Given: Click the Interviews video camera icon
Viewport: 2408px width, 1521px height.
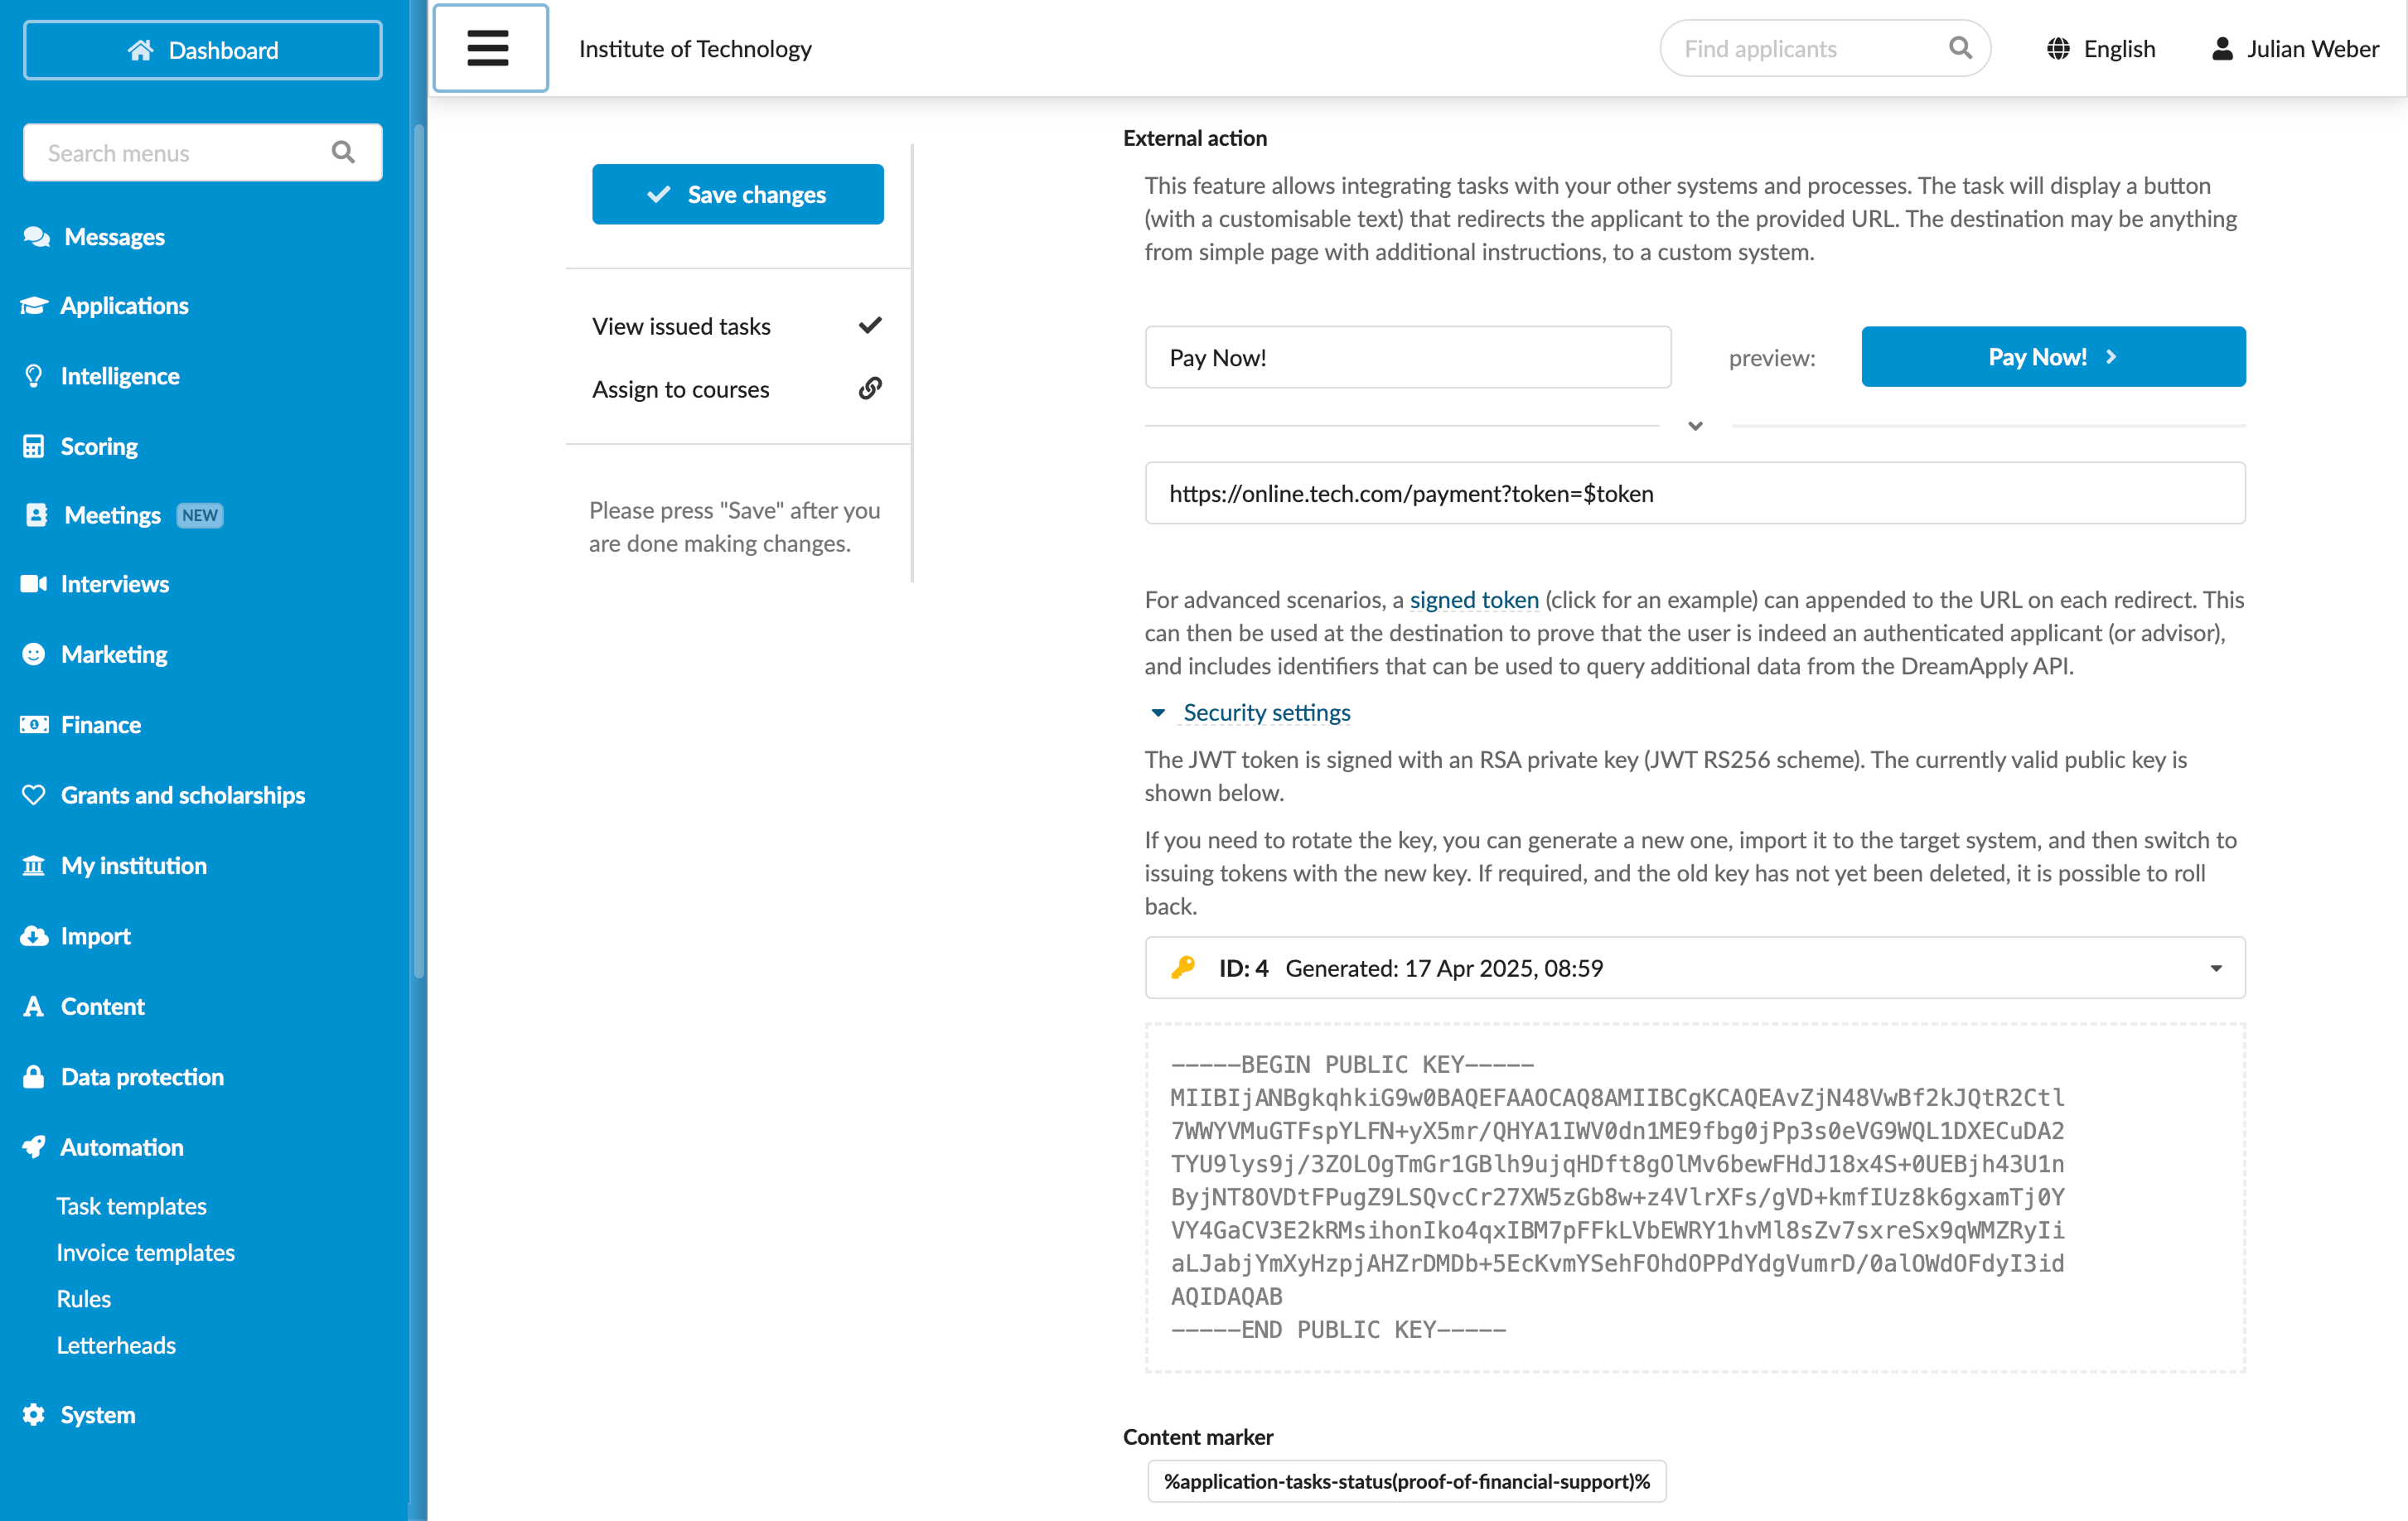Looking at the screenshot, I should coord(34,584).
